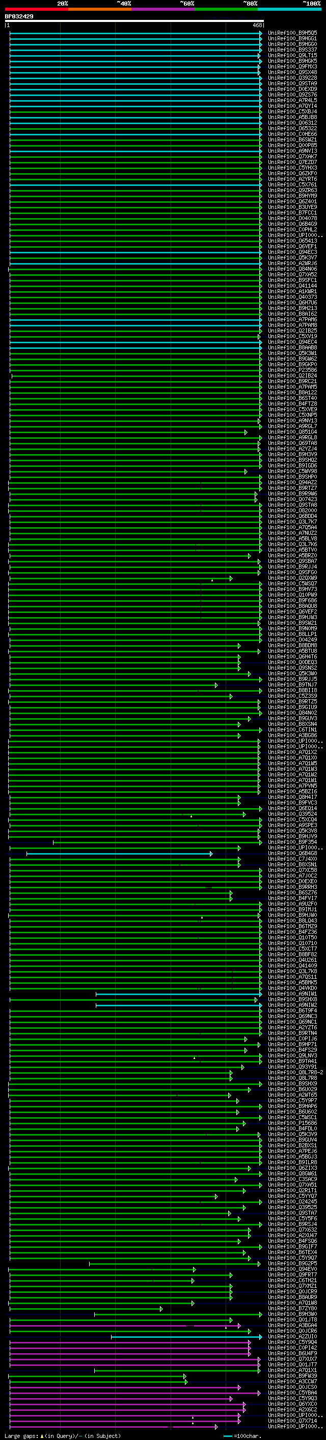Select hit label UniRef100_B4FVI7

[x=292, y=899]
